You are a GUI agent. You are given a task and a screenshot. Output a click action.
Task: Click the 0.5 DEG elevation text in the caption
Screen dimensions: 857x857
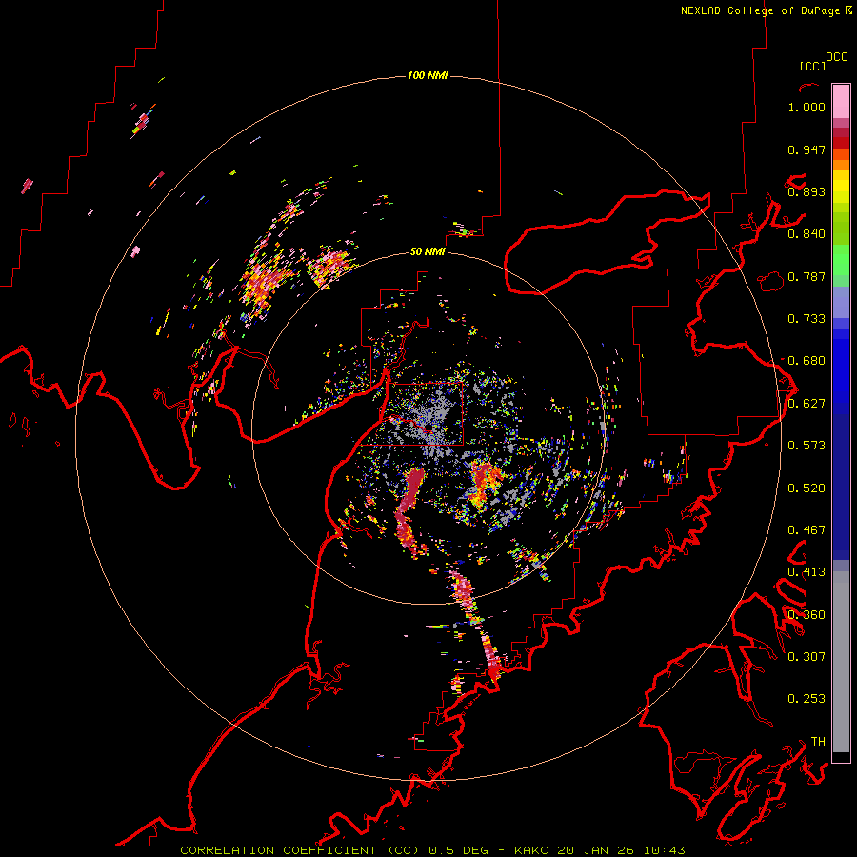[460, 850]
